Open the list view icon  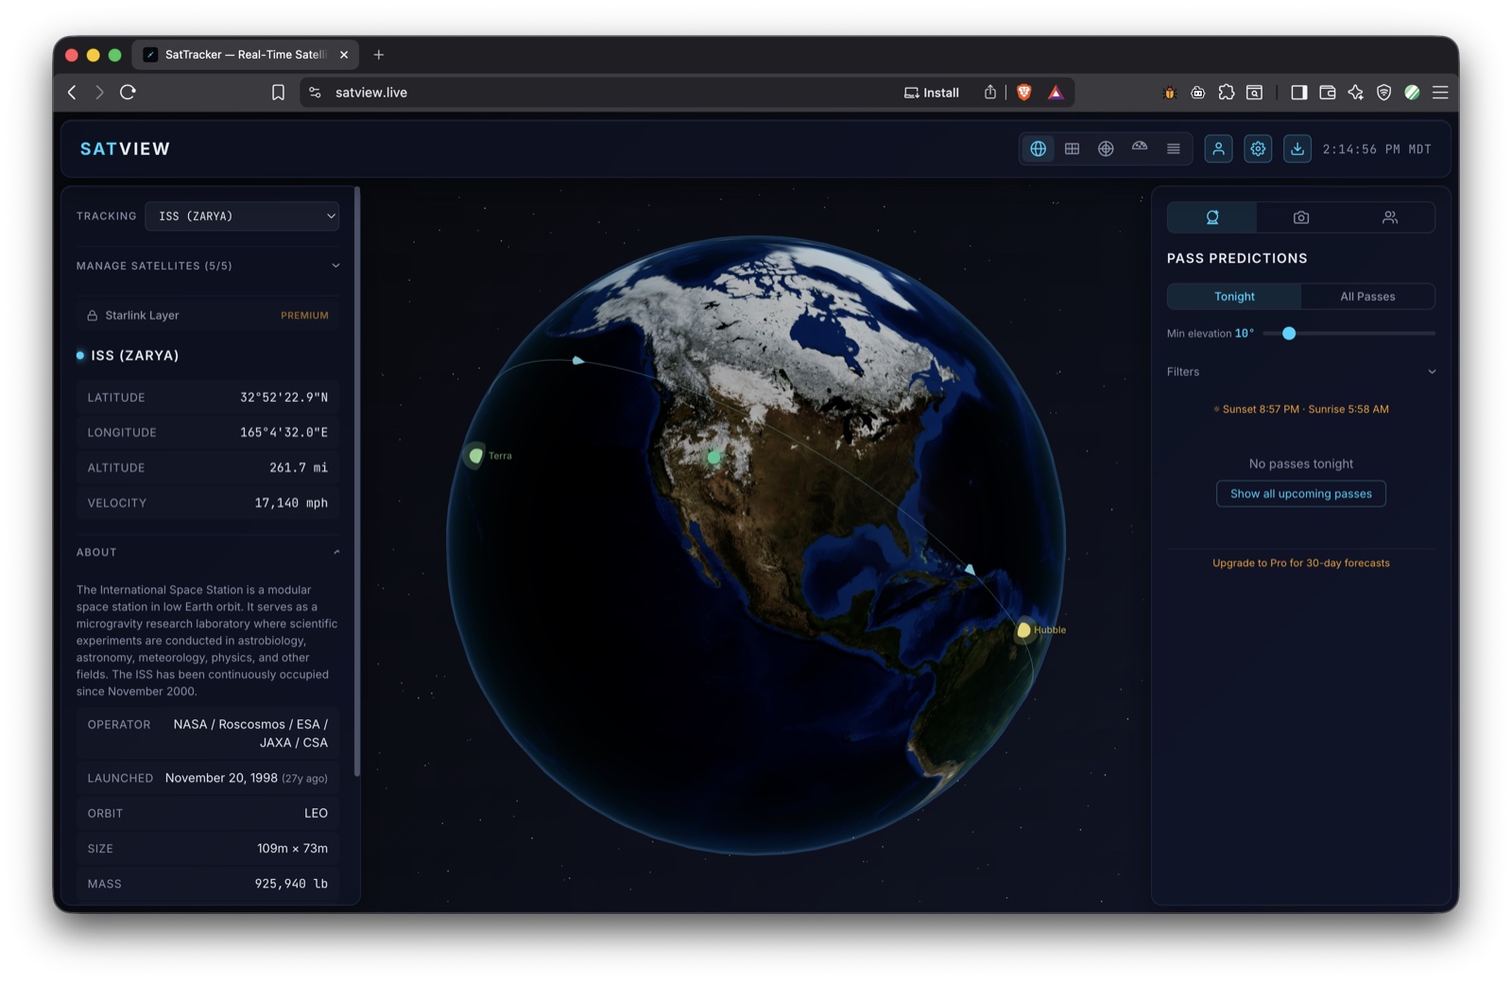click(1174, 148)
